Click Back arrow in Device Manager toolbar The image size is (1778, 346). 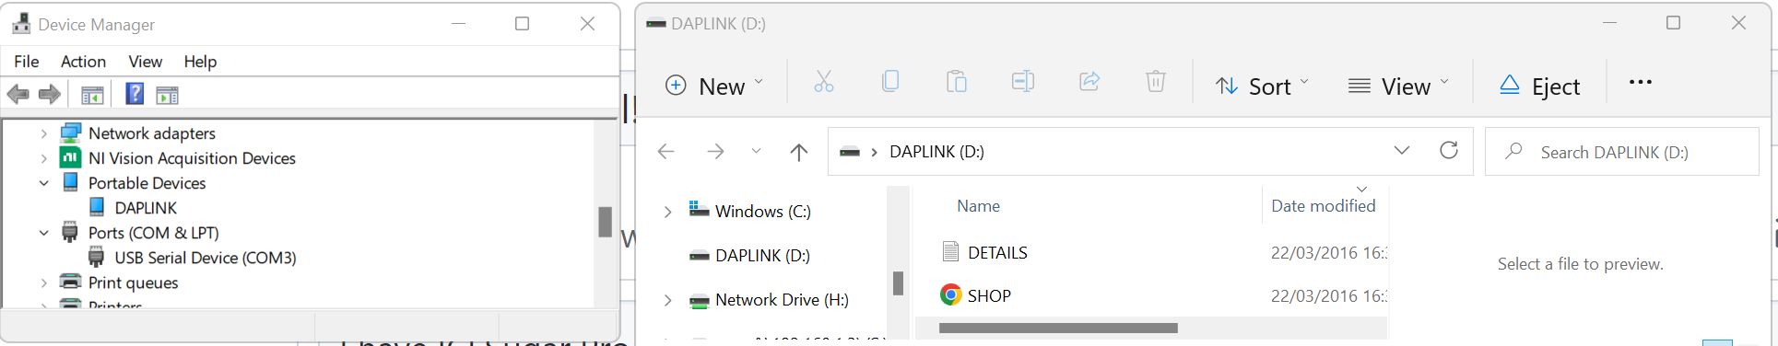(x=18, y=95)
